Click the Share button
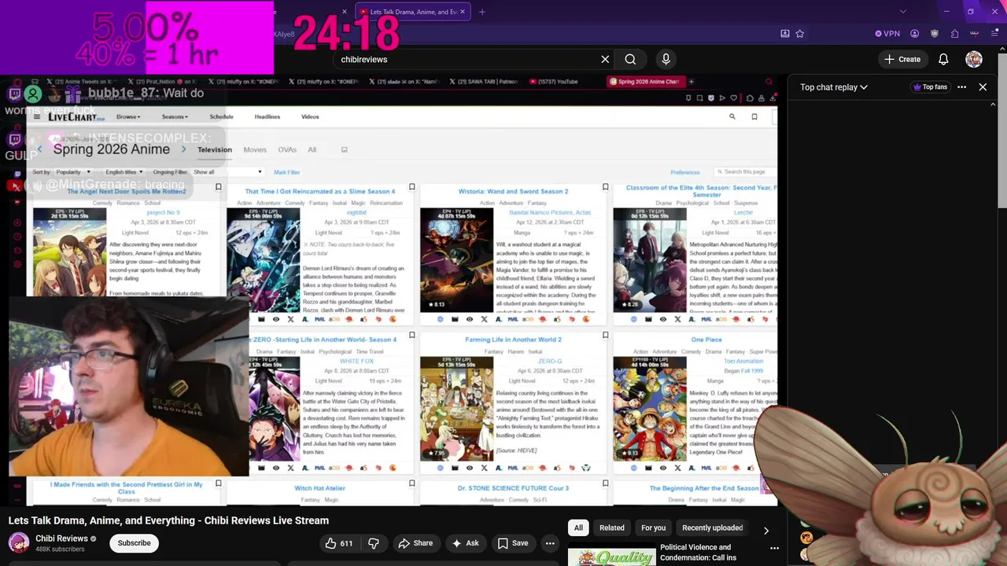This screenshot has width=1007, height=566. 415,543
